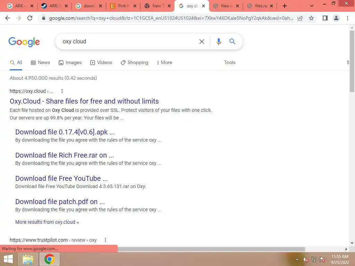Click the muted volume tray icon
Viewport: 355px width, 266px height.
[306, 259]
